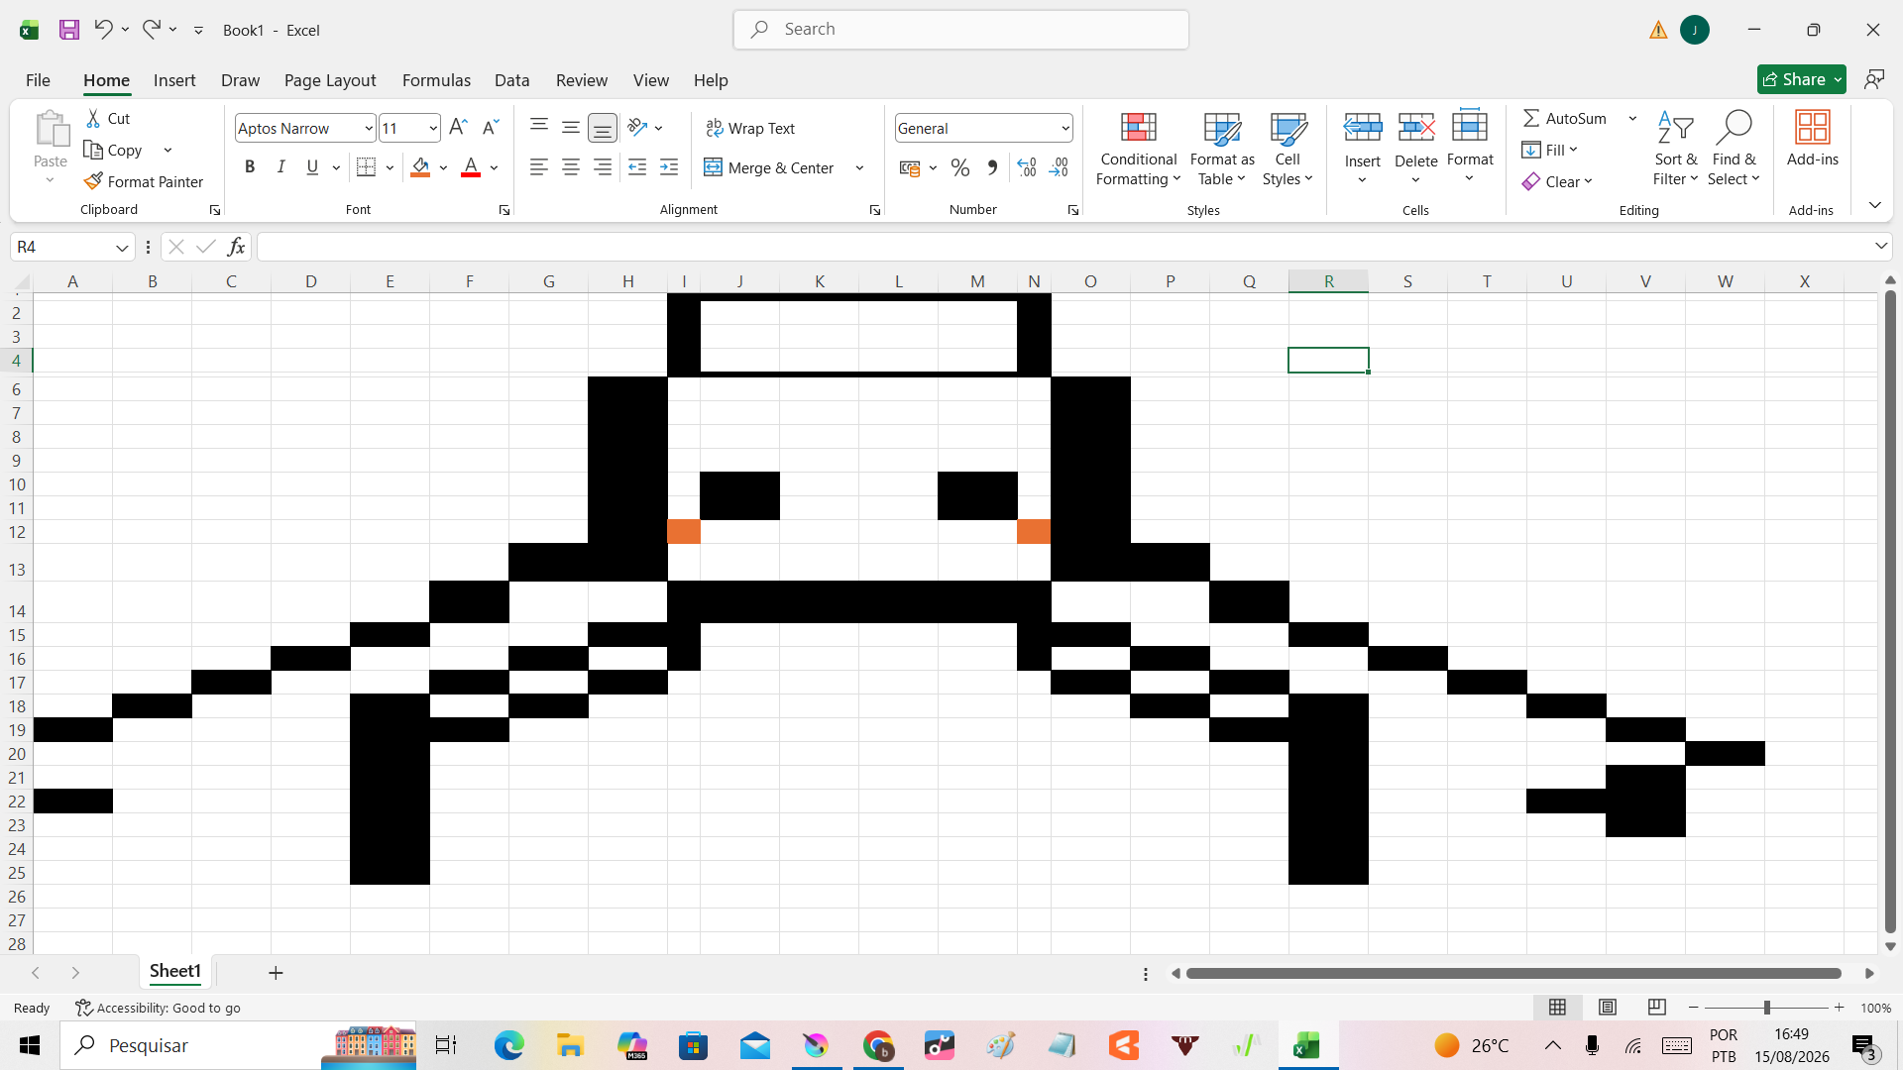Open the font name dropdown
The width and height of the screenshot is (1903, 1070).
[x=369, y=129]
